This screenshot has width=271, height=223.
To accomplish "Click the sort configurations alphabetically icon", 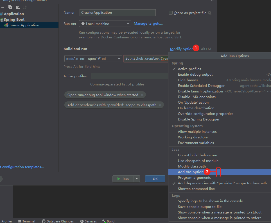I will pyautogui.click(x=25, y=7).
